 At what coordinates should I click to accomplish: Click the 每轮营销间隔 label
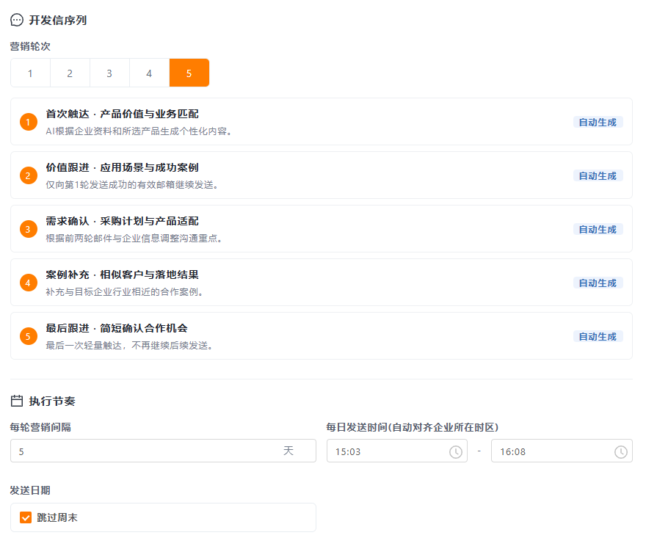40,427
